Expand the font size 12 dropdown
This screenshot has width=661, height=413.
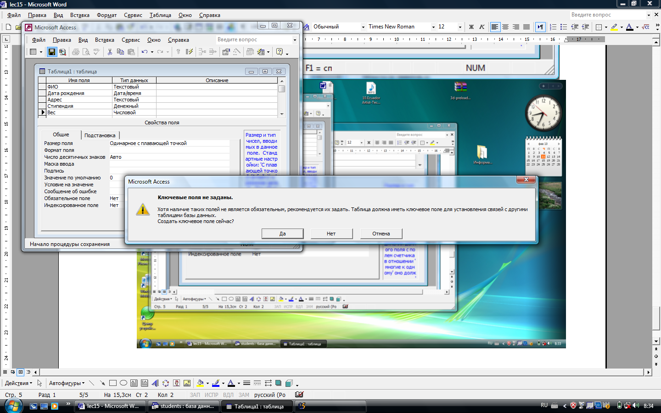pyautogui.click(x=460, y=27)
